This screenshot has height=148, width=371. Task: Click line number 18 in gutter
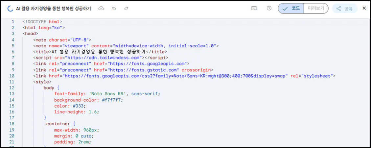pos(12,124)
